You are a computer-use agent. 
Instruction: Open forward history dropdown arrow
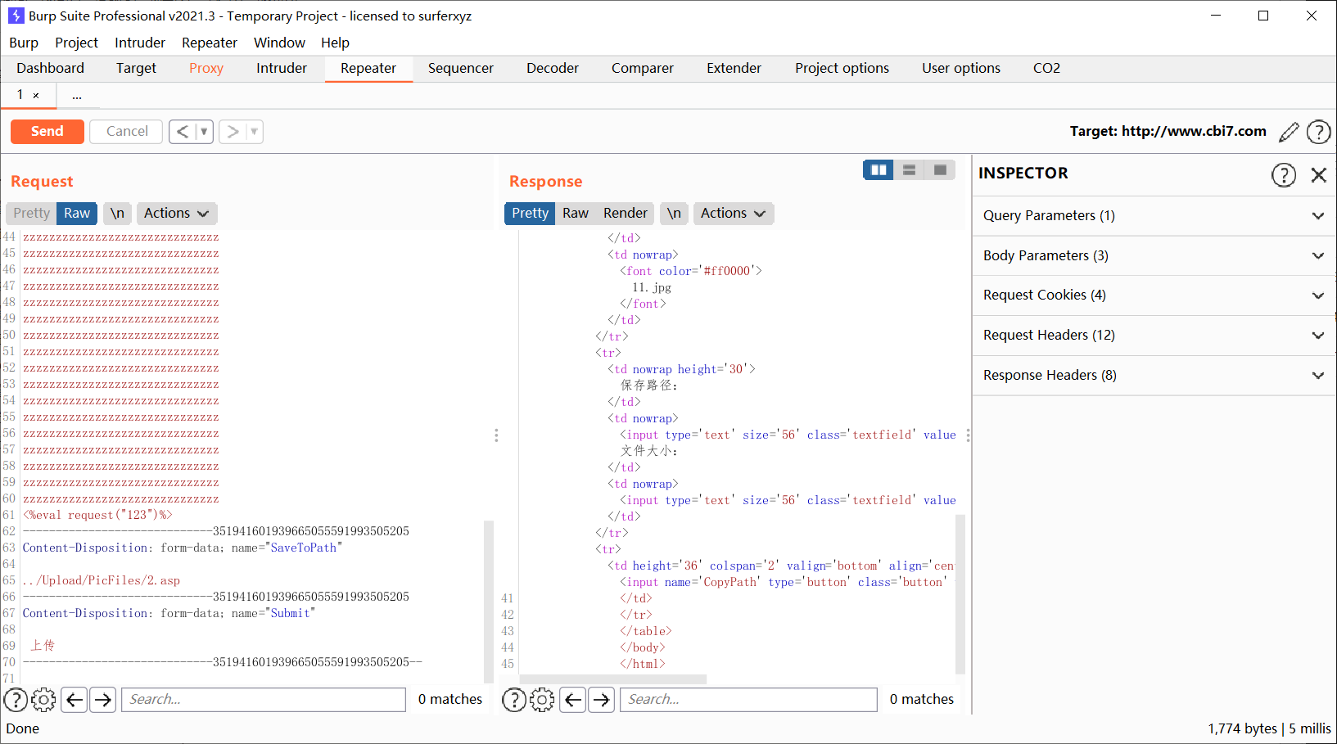[254, 132]
